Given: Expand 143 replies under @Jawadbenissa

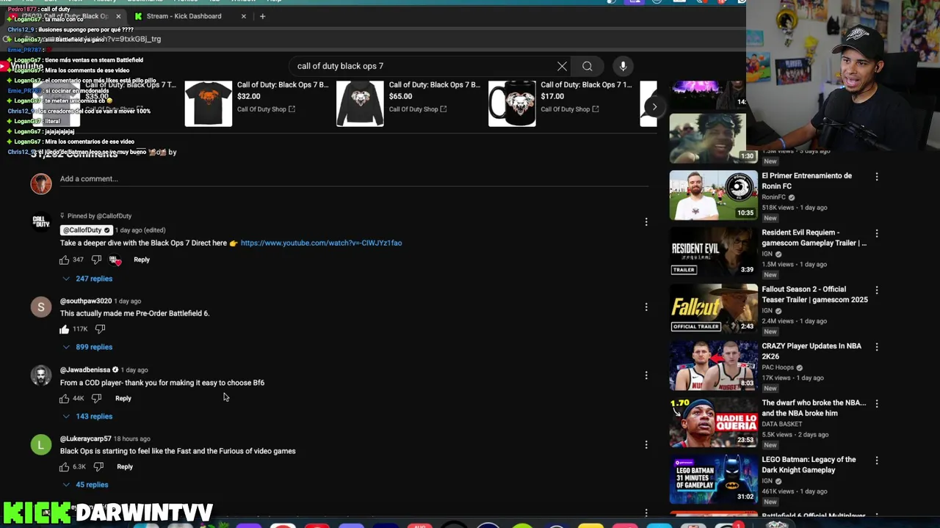Looking at the screenshot, I should point(87,417).
